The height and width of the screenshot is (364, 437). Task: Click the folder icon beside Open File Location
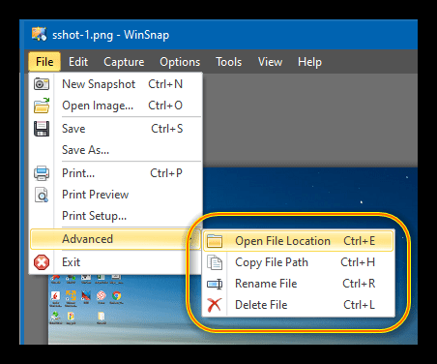215,241
